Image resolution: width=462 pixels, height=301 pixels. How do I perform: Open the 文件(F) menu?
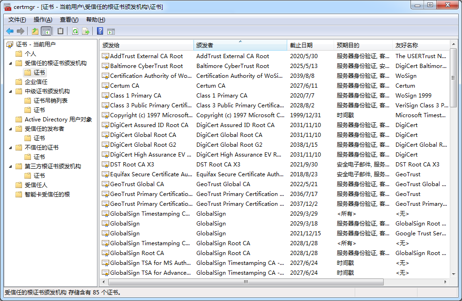pos(17,20)
